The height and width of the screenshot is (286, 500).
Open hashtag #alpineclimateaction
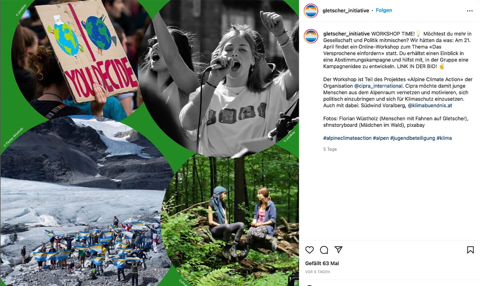pos(347,138)
